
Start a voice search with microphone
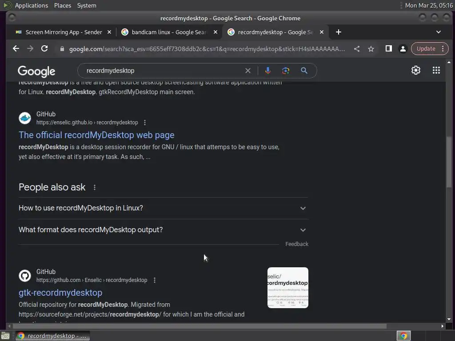(268, 71)
